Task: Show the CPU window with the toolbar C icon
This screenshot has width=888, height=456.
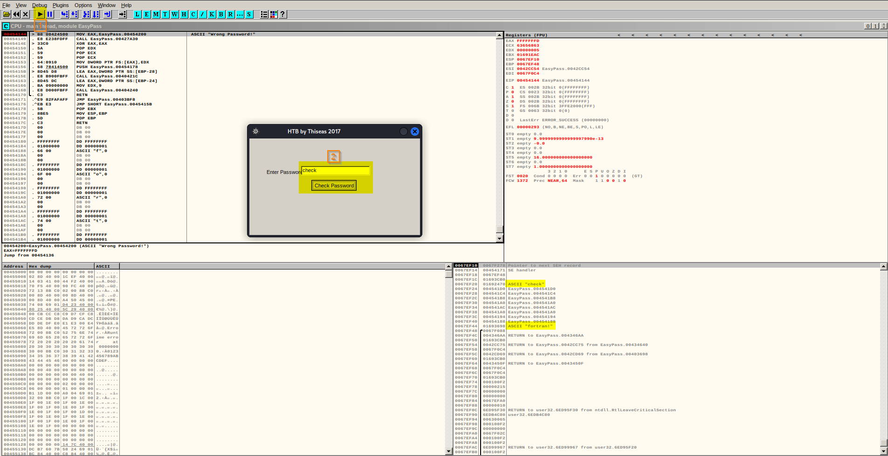Action: tap(193, 14)
